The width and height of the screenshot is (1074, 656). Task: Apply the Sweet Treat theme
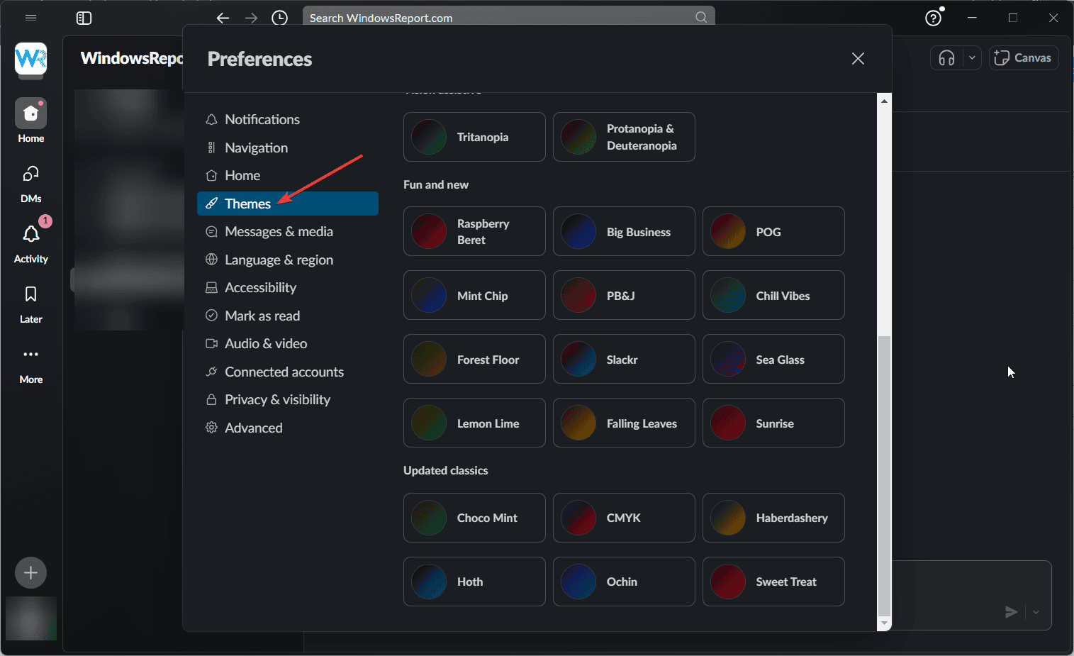773,582
